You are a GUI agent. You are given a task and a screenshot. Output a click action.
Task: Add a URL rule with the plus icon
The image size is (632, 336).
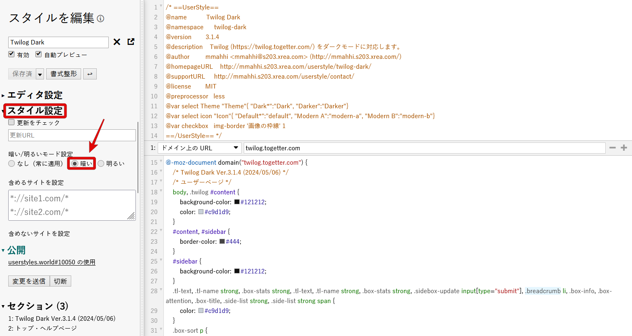coord(624,148)
